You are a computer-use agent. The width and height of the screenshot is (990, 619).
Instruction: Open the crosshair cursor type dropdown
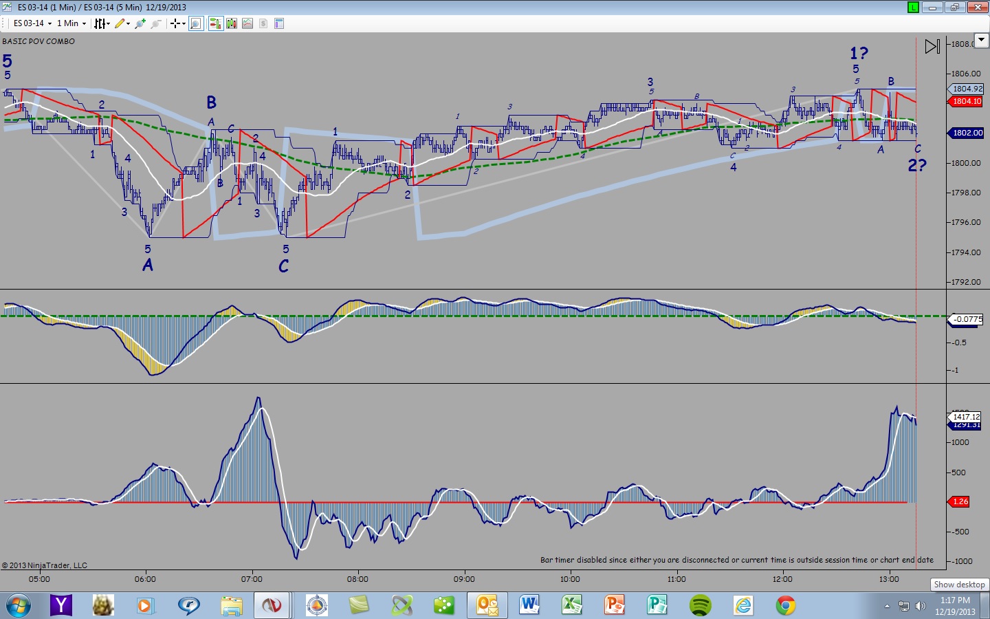pyautogui.click(x=178, y=23)
